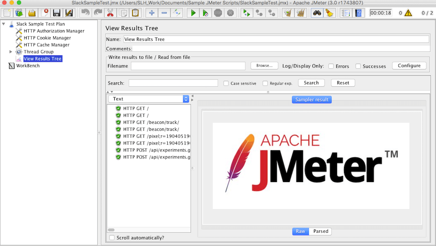Screen dimensions: 436x246
Task: Select HTTP Cache Manager in tree
Action: coord(47,45)
